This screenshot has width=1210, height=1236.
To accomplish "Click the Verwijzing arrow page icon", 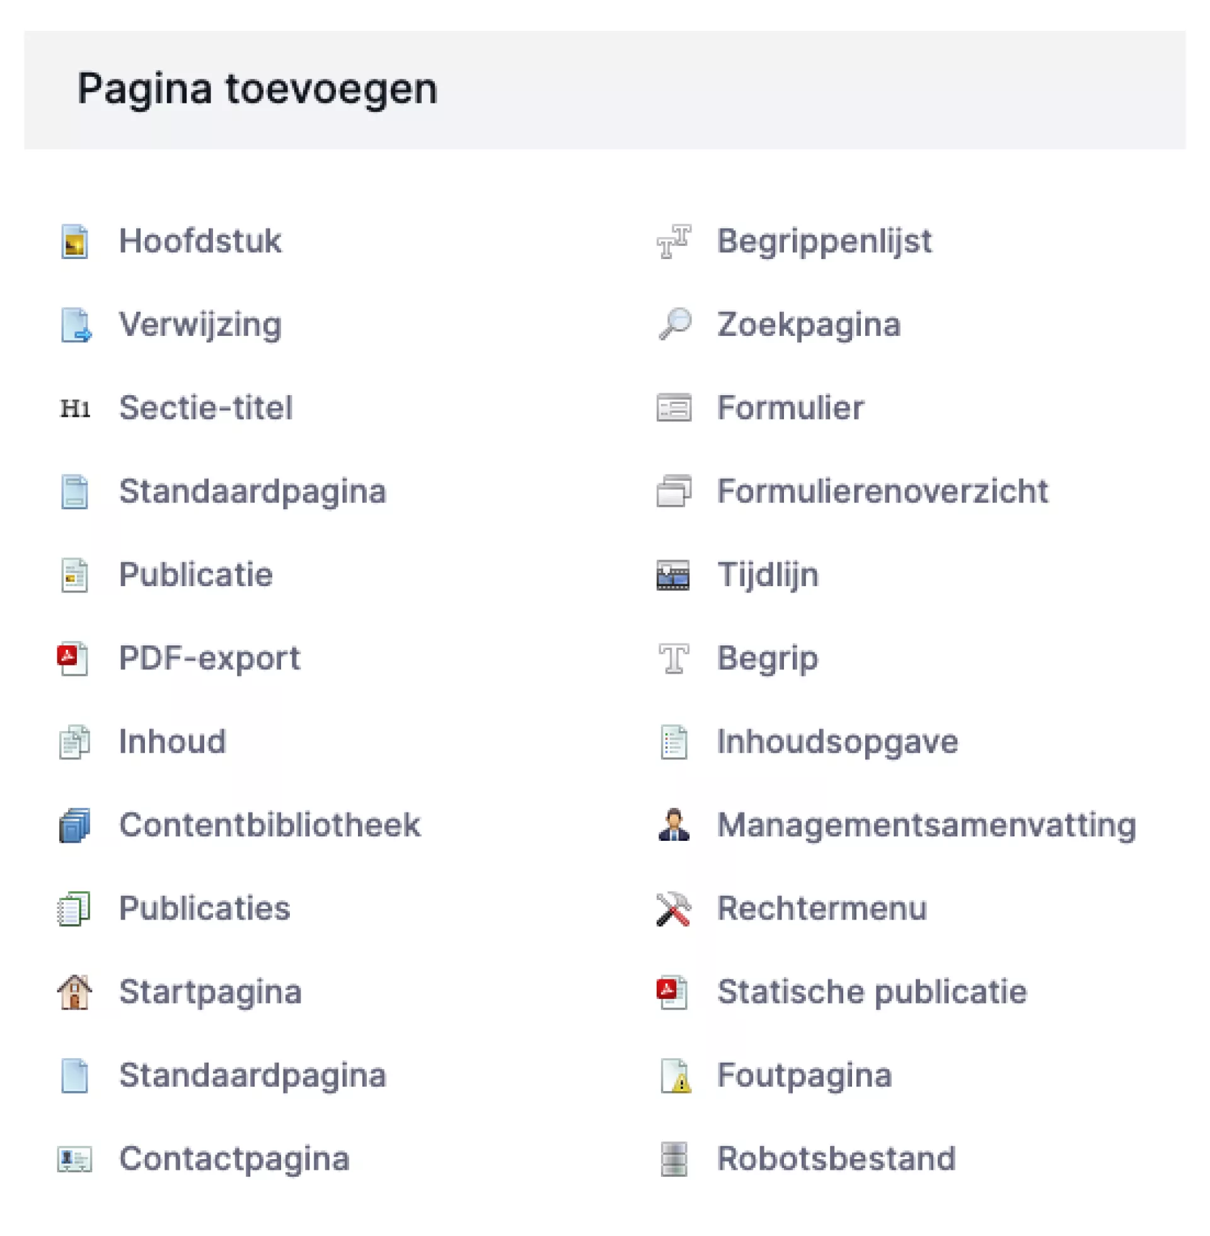I will coord(76,325).
